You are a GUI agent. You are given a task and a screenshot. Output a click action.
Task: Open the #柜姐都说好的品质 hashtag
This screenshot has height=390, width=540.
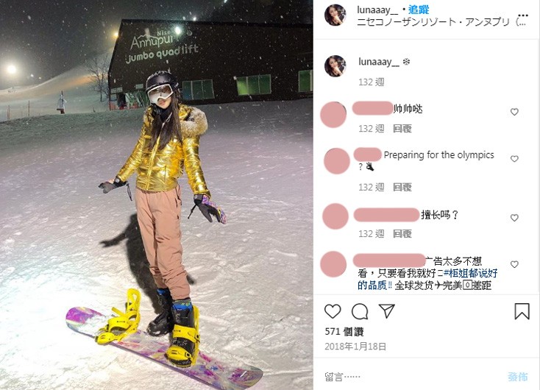[427, 279]
